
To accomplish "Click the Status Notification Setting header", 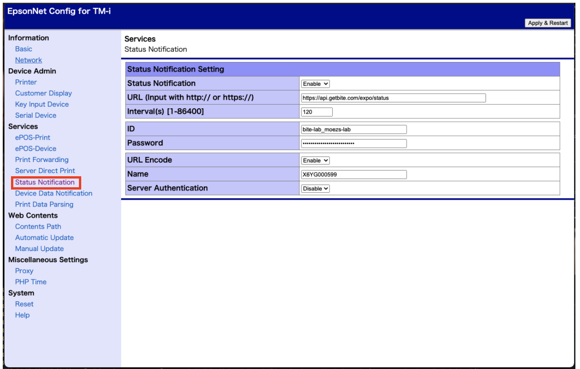I will (342, 69).
